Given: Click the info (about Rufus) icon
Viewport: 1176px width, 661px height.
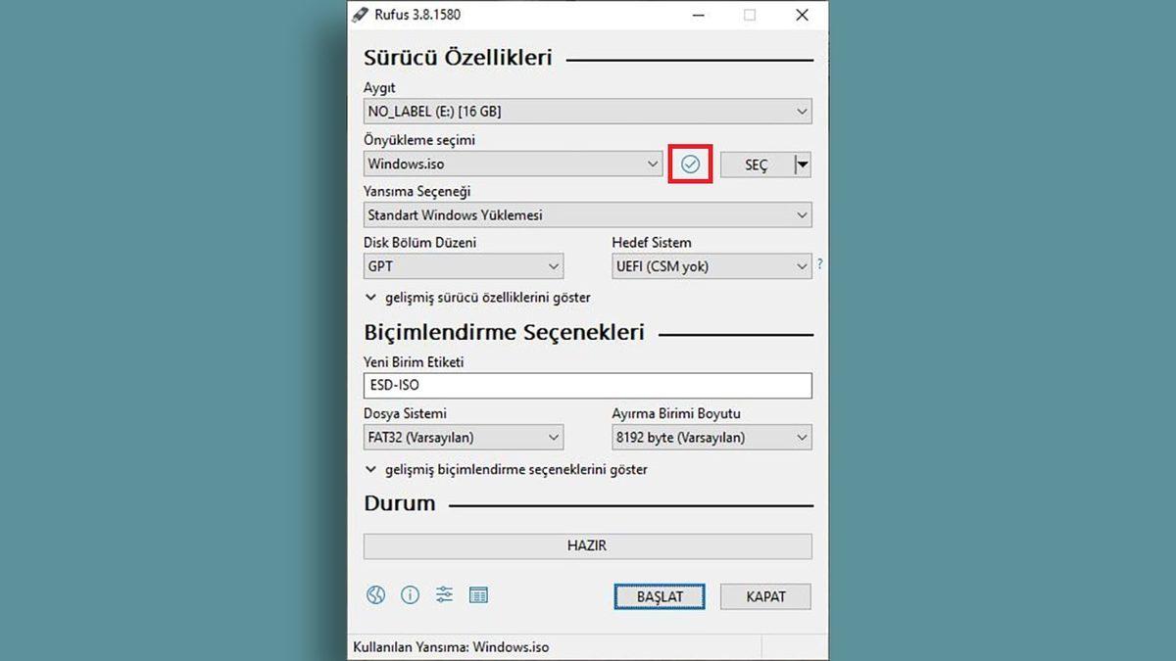Looking at the screenshot, I should coord(411,594).
